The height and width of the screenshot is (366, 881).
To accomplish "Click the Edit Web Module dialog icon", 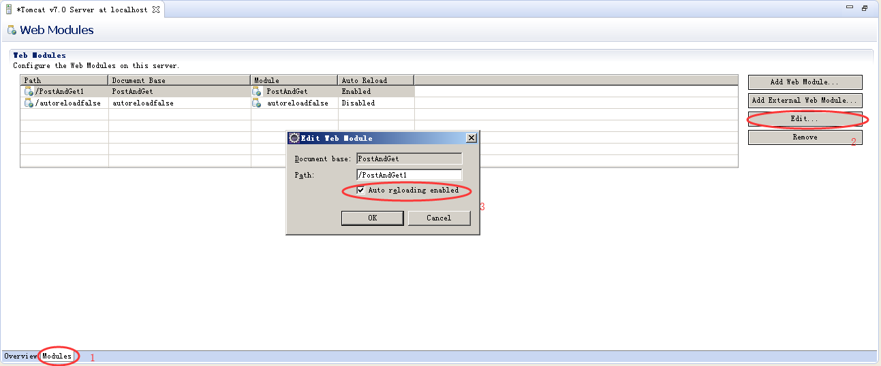I will pos(294,137).
